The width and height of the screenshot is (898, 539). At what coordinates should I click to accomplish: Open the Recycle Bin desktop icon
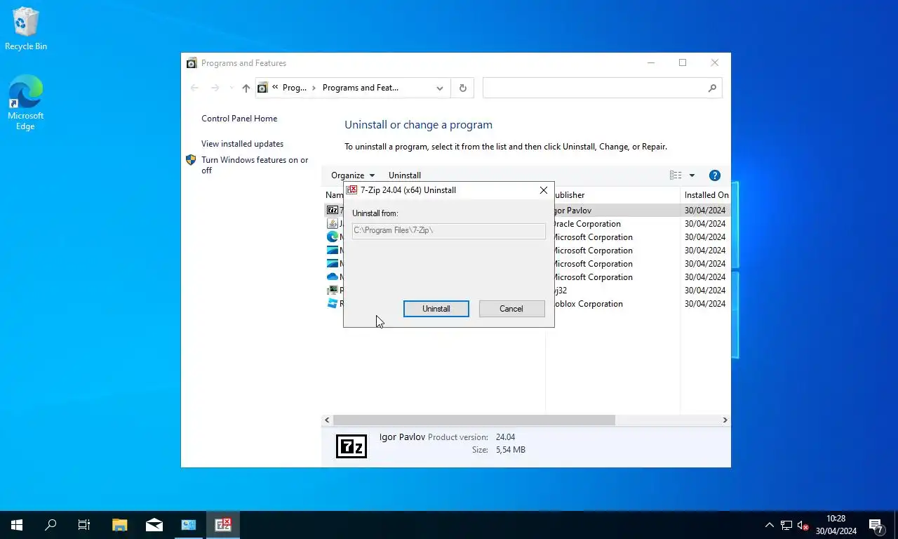(x=26, y=29)
